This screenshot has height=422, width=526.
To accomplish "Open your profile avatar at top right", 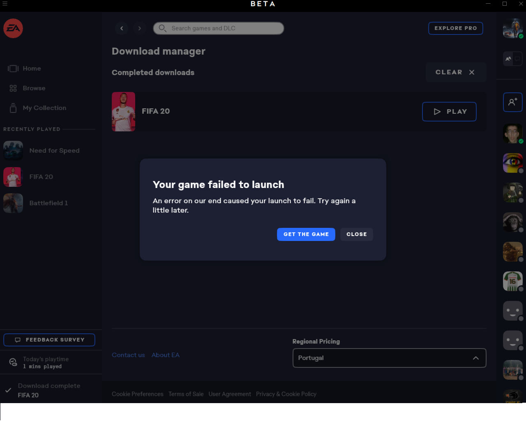I will (513, 28).
